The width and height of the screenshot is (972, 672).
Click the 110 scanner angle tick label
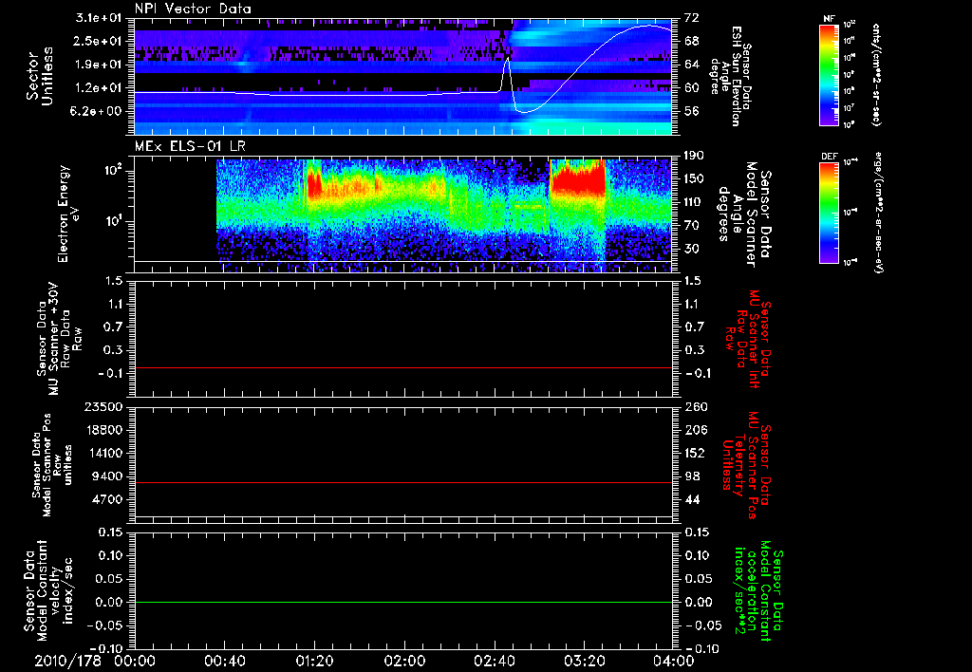[695, 202]
